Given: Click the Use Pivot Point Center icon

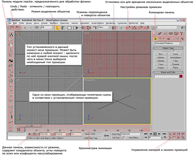Looking at the screenshot, I should 114,28.
